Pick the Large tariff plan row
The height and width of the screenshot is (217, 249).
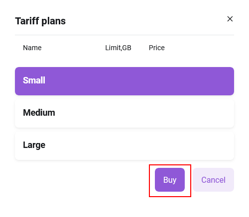tap(124, 146)
